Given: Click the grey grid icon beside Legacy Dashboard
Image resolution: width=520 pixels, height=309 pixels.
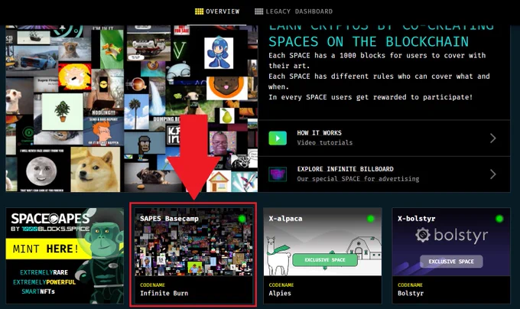Looking at the screenshot, I should (258, 11).
